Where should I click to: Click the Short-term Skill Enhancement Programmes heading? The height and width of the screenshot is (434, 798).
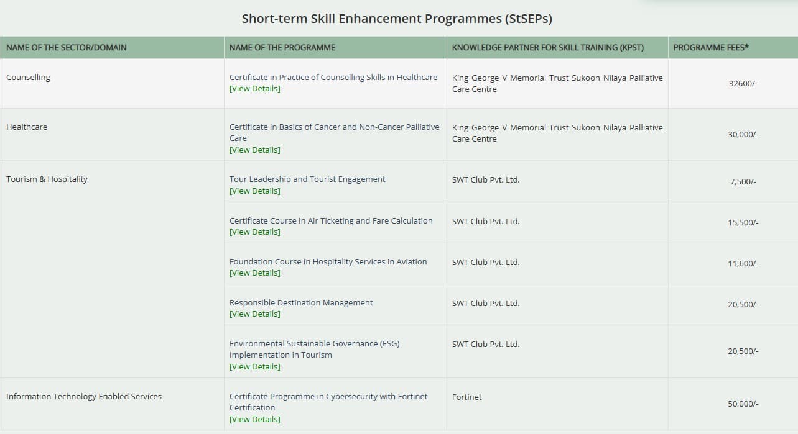point(397,19)
